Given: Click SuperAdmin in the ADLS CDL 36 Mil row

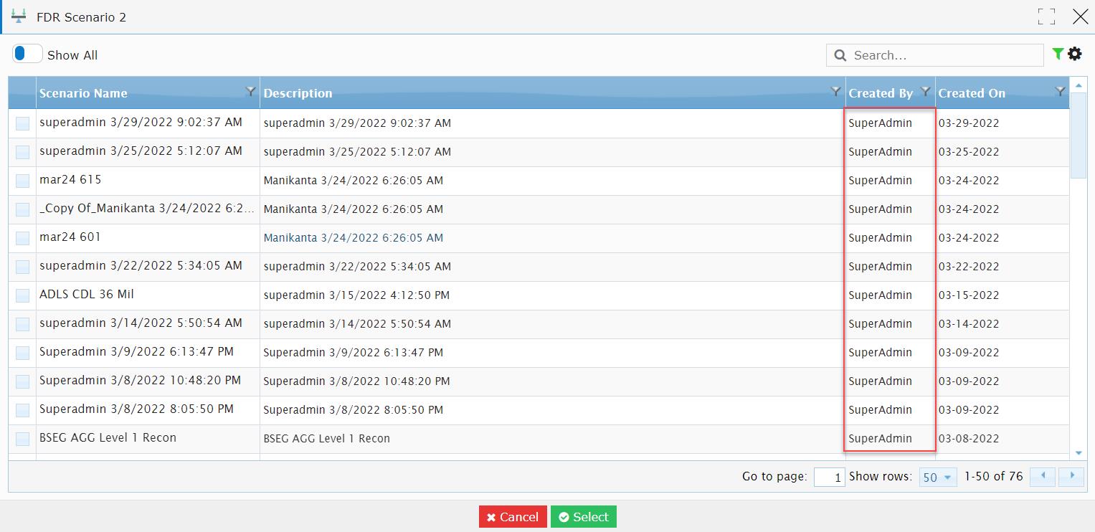Looking at the screenshot, I should [881, 295].
